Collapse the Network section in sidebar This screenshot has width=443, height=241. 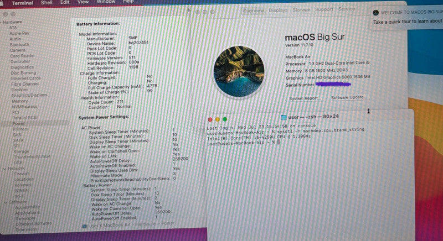[x=4, y=169]
